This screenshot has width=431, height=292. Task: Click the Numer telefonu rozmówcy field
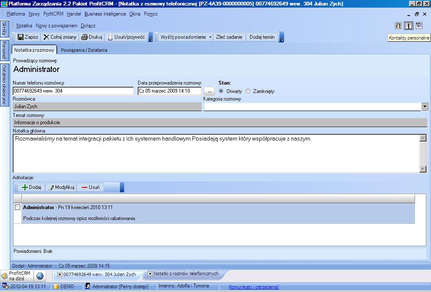click(73, 91)
